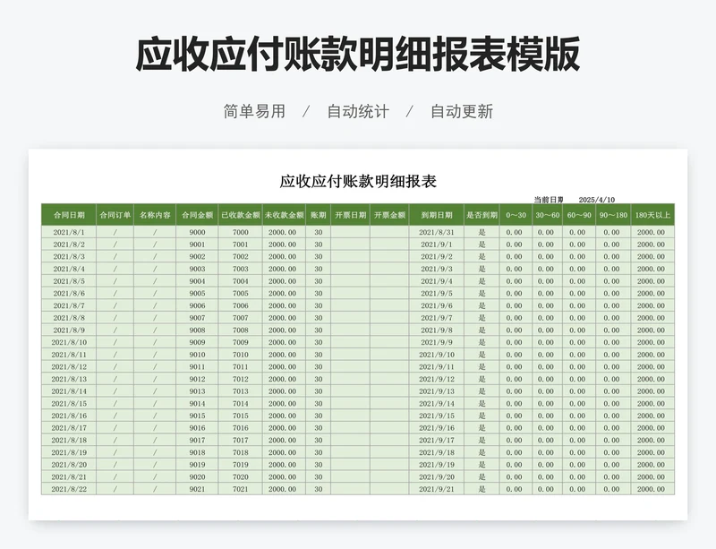The height and width of the screenshot is (549, 716).
Task: Click the 合同订单 column header
Action: coord(115,215)
